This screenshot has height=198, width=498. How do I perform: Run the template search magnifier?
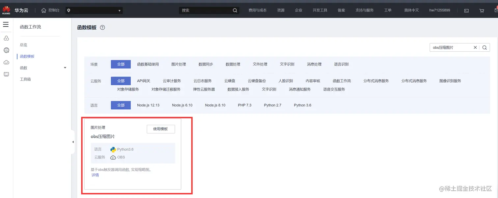[484, 47]
